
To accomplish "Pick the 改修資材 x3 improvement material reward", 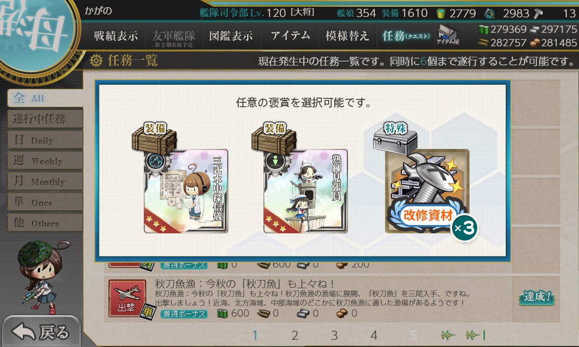I will 427,191.
